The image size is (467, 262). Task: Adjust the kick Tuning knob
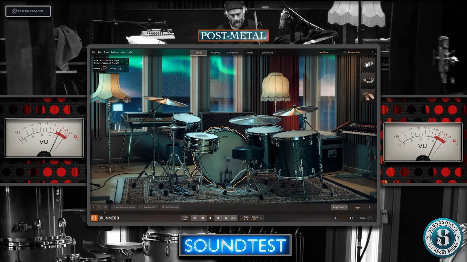pos(120,68)
